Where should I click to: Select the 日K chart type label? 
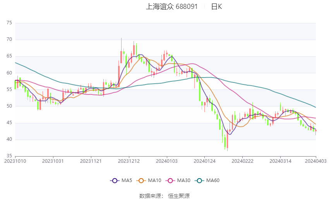216,7
